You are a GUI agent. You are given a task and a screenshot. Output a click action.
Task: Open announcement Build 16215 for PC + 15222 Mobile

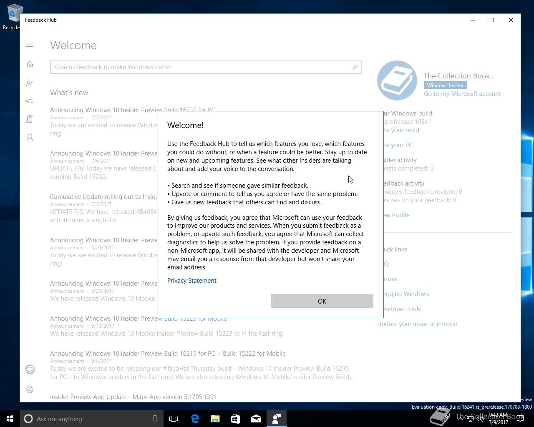pos(168,354)
